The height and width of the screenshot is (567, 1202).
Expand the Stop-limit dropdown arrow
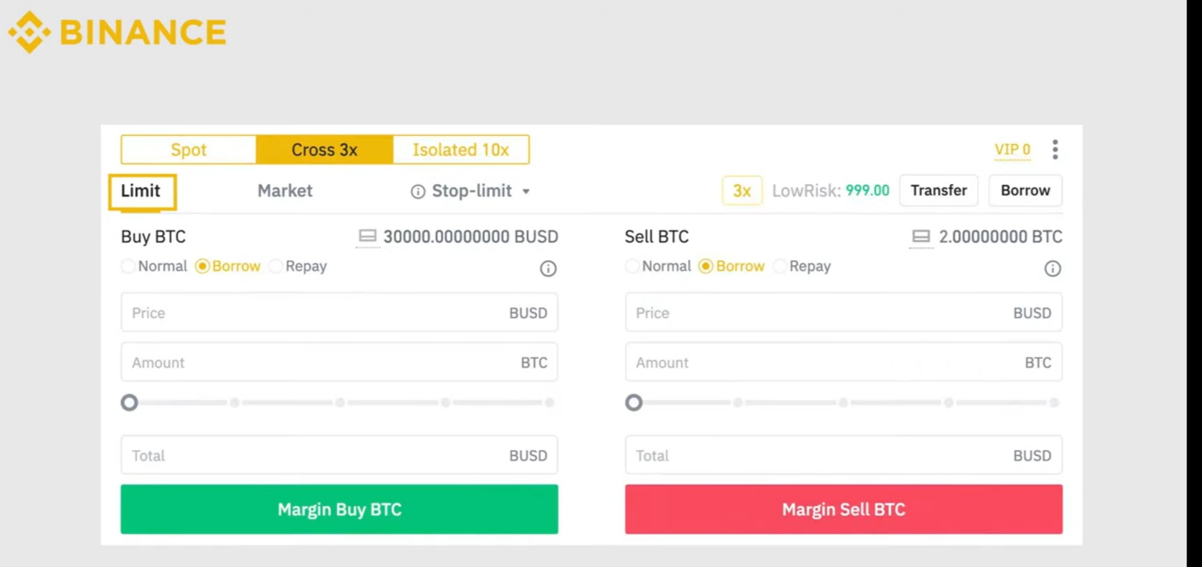click(526, 192)
